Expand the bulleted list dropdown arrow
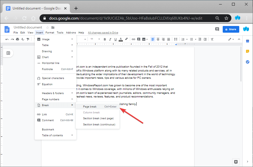The height and width of the screenshot is (167, 253). pyautogui.click(x=196, y=39)
